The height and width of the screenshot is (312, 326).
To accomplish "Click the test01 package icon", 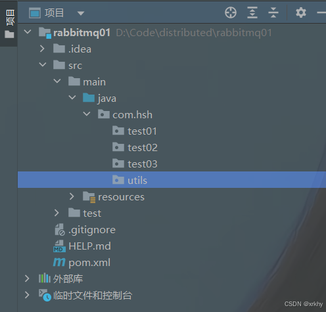I will [118, 131].
